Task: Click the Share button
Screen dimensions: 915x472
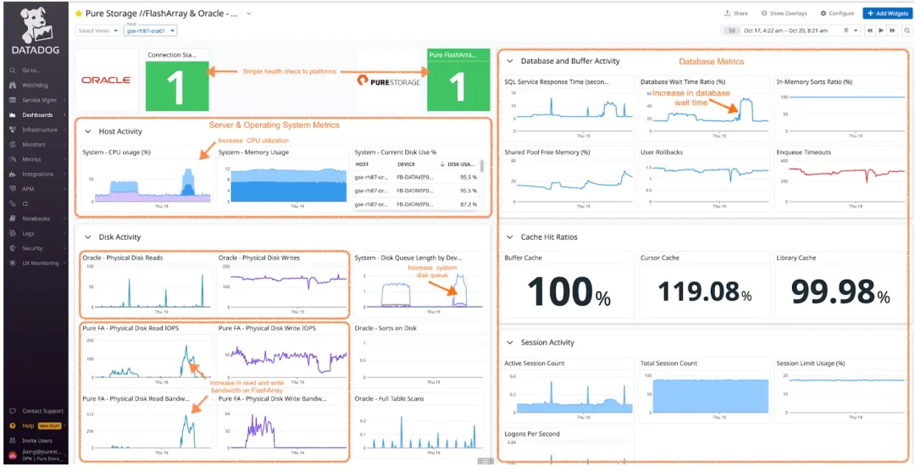Action: click(x=736, y=13)
